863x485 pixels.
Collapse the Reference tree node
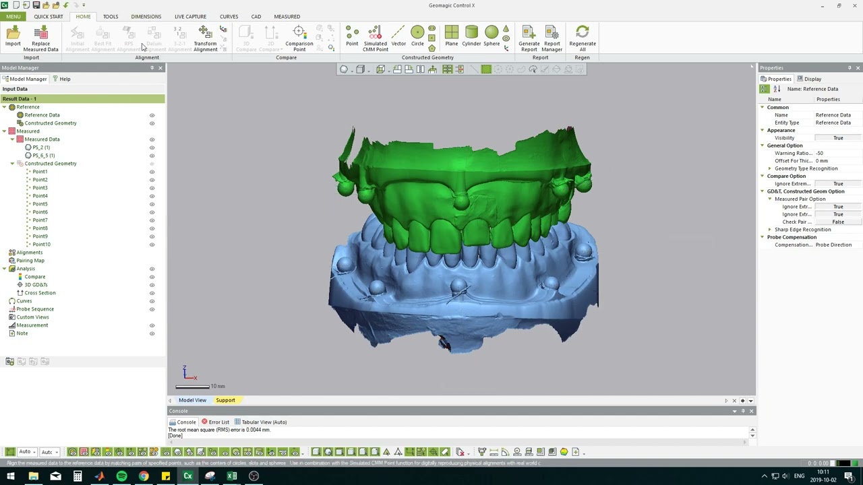[x=4, y=107]
